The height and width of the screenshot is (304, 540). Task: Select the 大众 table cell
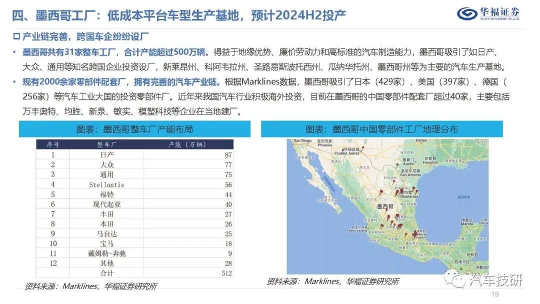click(107, 164)
